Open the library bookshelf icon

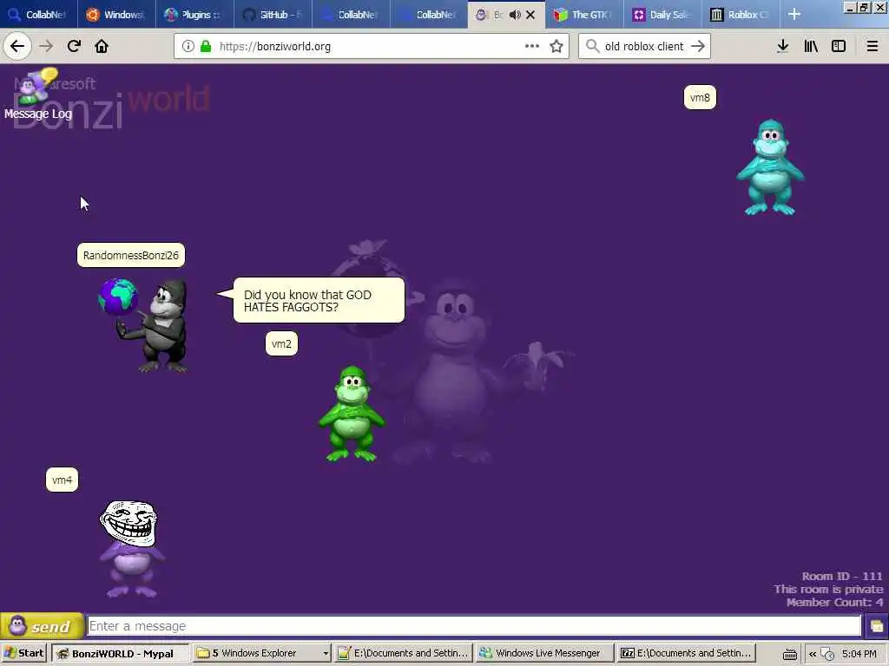811,47
